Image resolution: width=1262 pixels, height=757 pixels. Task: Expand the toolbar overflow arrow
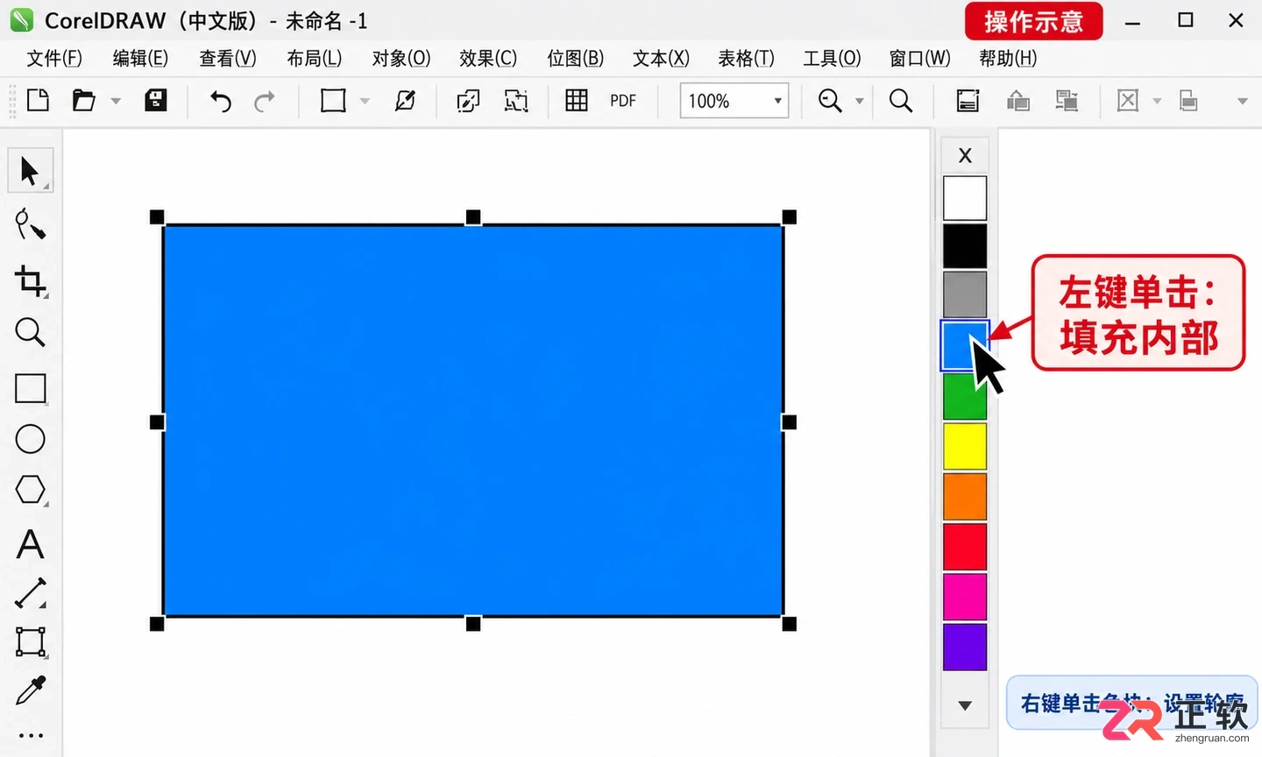[x=1242, y=102]
